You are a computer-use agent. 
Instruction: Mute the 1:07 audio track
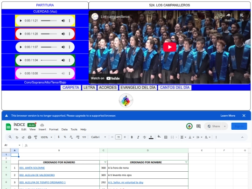click(x=63, y=47)
